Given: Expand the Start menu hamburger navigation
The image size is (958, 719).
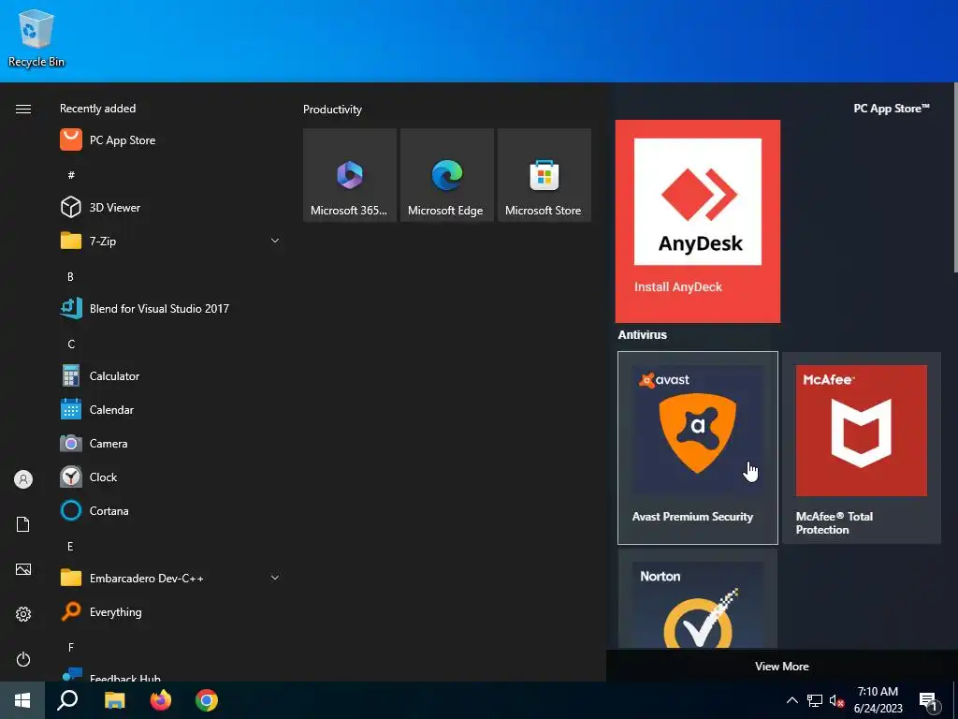Looking at the screenshot, I should tap(23, 109).
